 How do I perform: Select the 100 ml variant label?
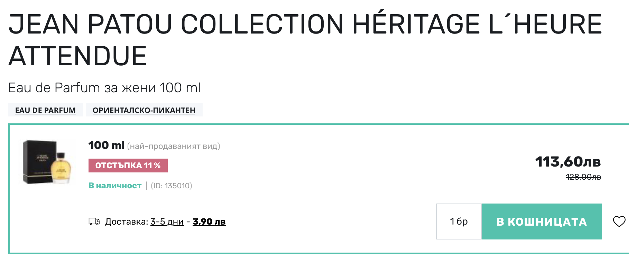pos(106,145)
